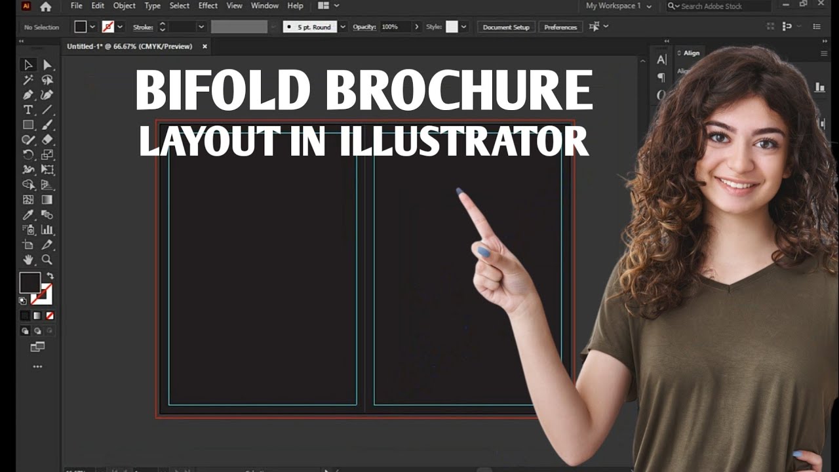This screenshot has width=839, height=472.
Task: Enable Draw Normal mode
Action: click(x=25, y=330)
